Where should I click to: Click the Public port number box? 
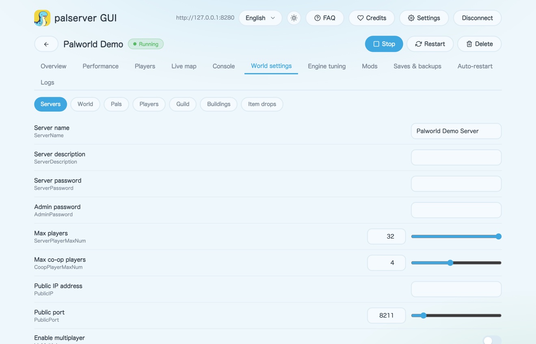386,316
